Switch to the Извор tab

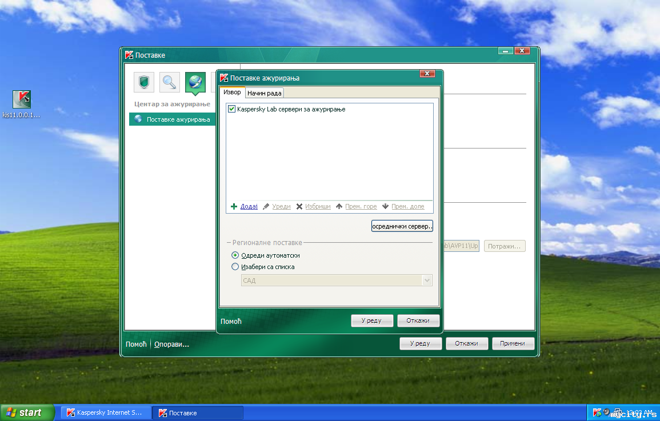(232, 92)
